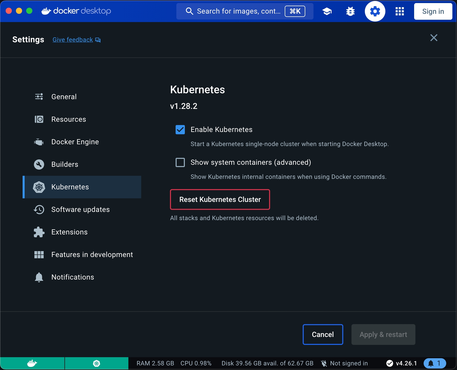Screen dimensions: 457x370
Task: Open the apps grid icon in header
Action: pos(399,12)
